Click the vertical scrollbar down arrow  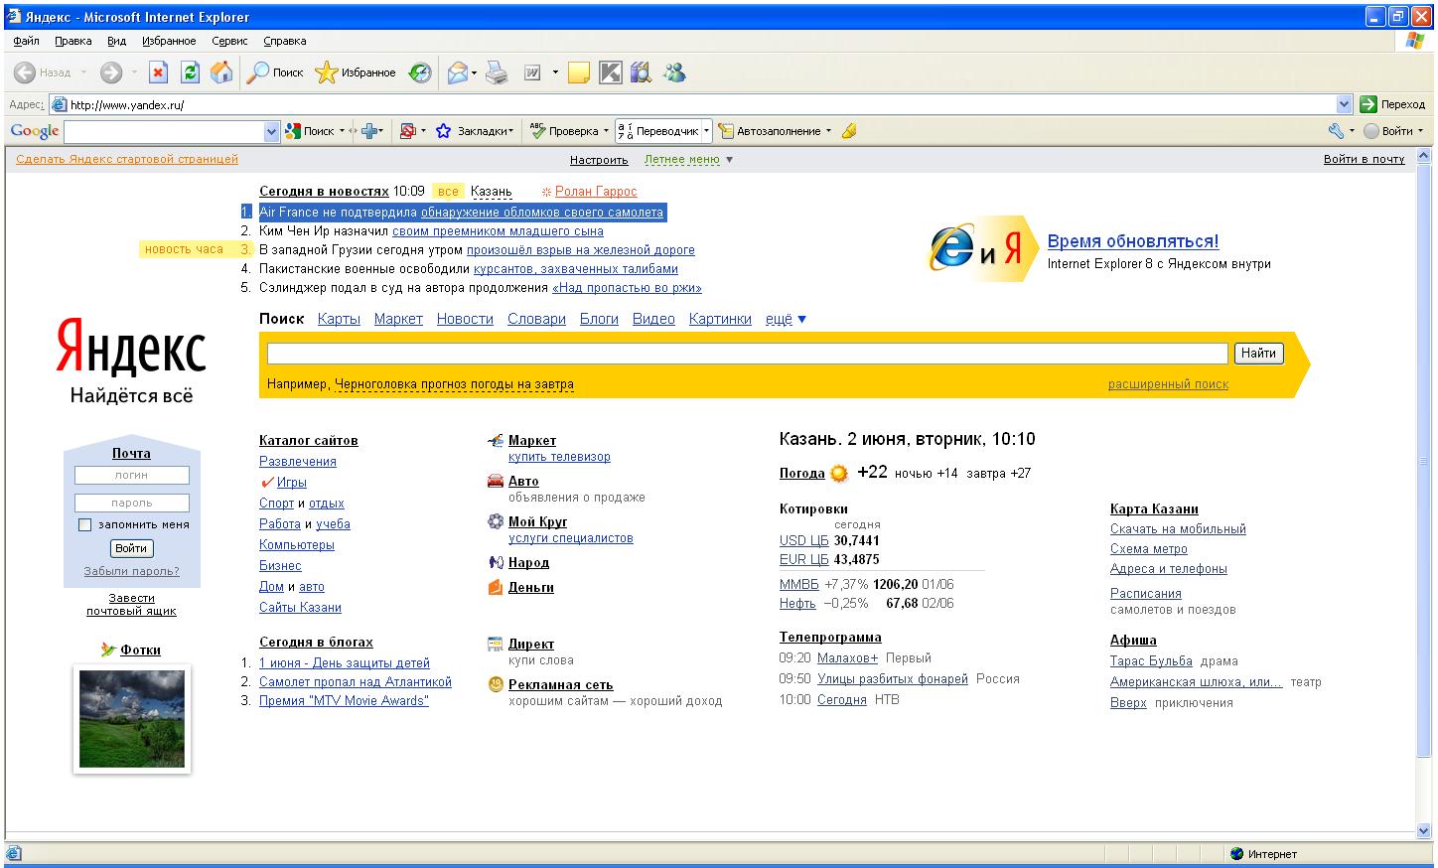[1424, 831]
